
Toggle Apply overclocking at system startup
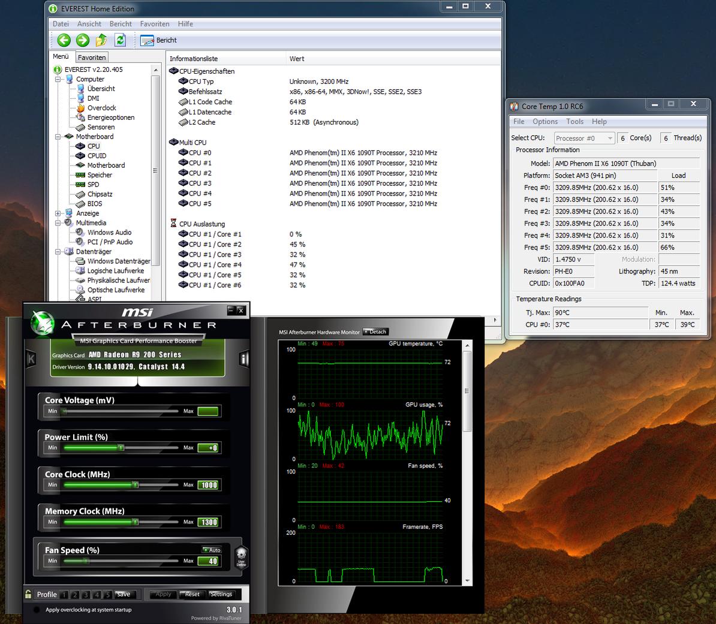[37, 610]
